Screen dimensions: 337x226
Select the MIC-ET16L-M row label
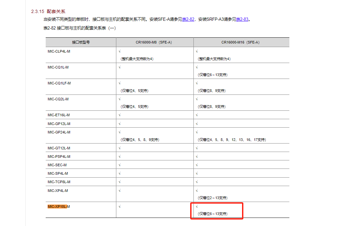[x=59, y=115]
